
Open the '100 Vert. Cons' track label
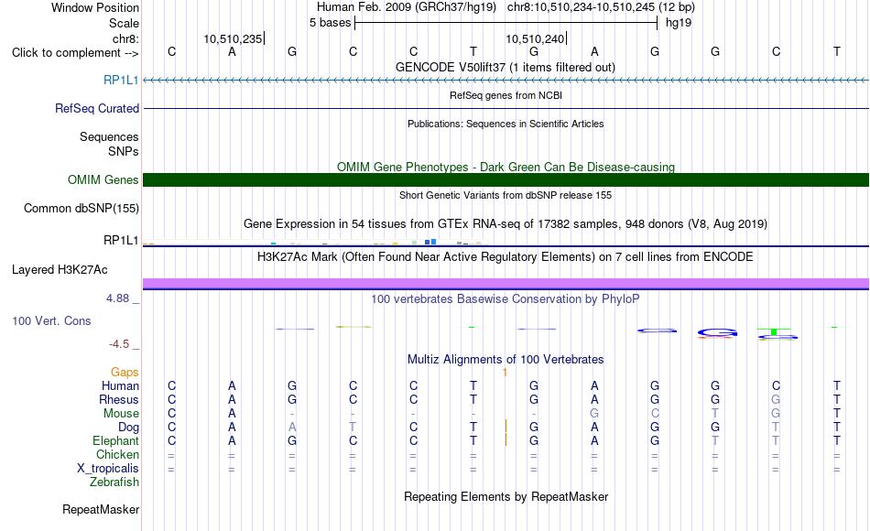(x=51, y=320)
